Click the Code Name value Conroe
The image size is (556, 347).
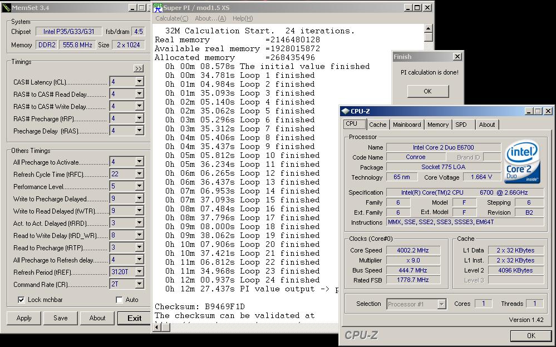[x=415, y=157]
